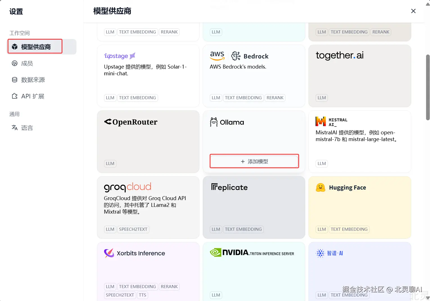This screenshot has width=430, height=301.
Task: Click the members icon next to 成员
Action: point(15,63)
